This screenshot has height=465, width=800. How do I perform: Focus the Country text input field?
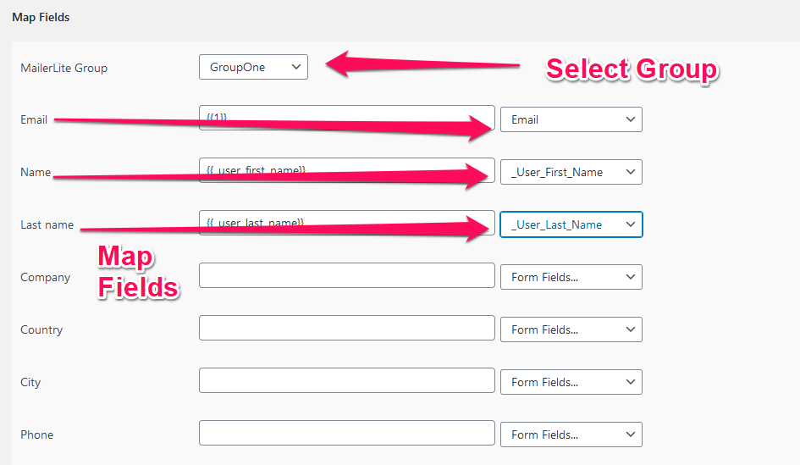point(347,328)
